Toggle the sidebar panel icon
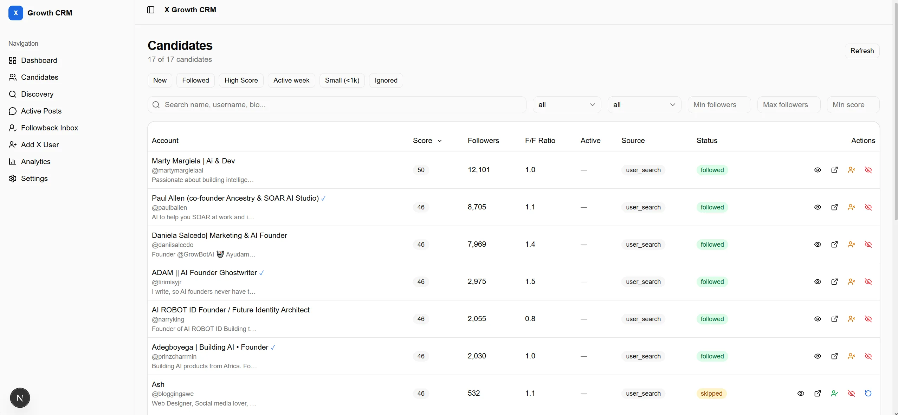This screenshot has width=898, height=415. point(151,10)
